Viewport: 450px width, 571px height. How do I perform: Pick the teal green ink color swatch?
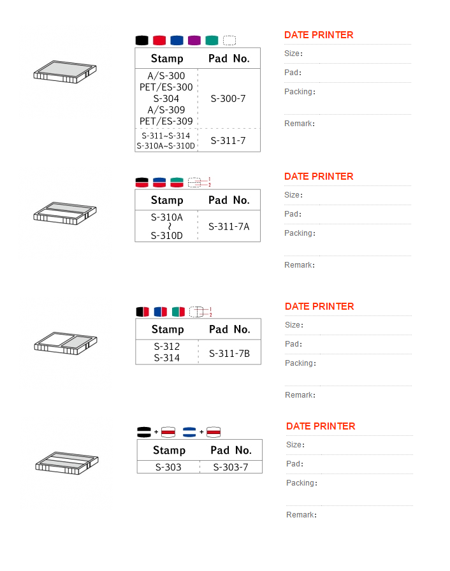pyautogui.click(x=212, y=40)
